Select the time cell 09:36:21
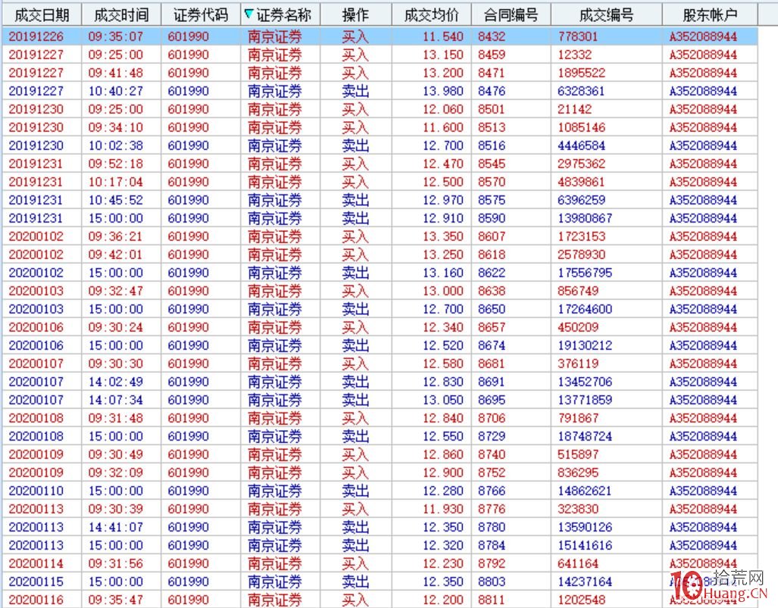 [116, 236]
